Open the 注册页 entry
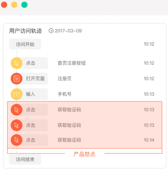 [65, 79]
